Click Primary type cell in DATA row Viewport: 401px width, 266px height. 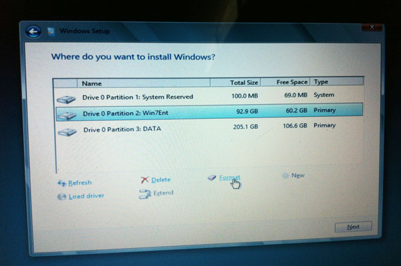[x=325, y=126]
